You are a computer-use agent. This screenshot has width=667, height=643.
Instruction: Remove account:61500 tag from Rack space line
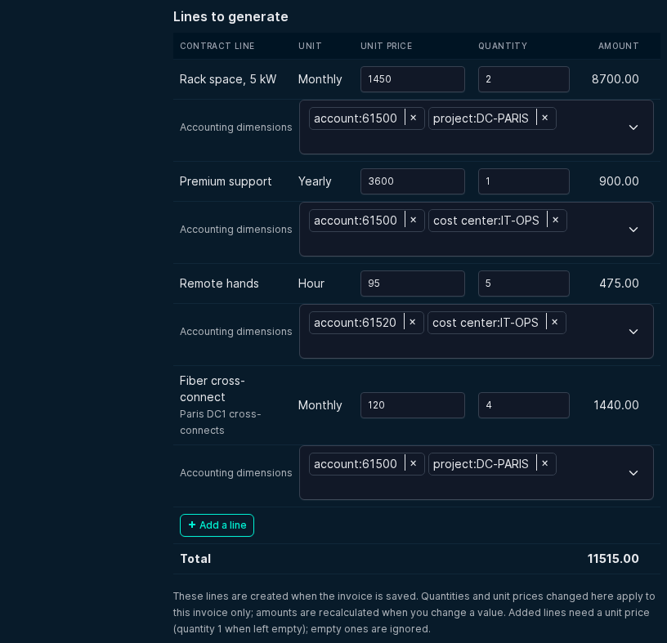tap(413, 118)
